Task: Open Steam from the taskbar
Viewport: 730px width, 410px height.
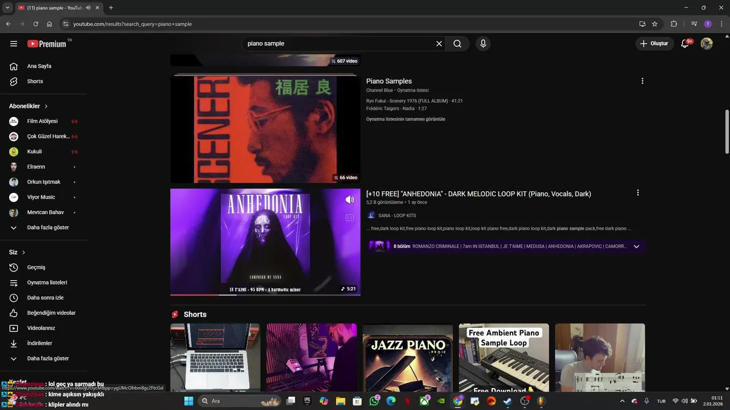Action: [508, 401]
